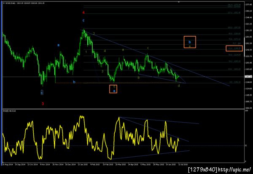Click the date label 13 Oct 2014

[x=32, y=164]
